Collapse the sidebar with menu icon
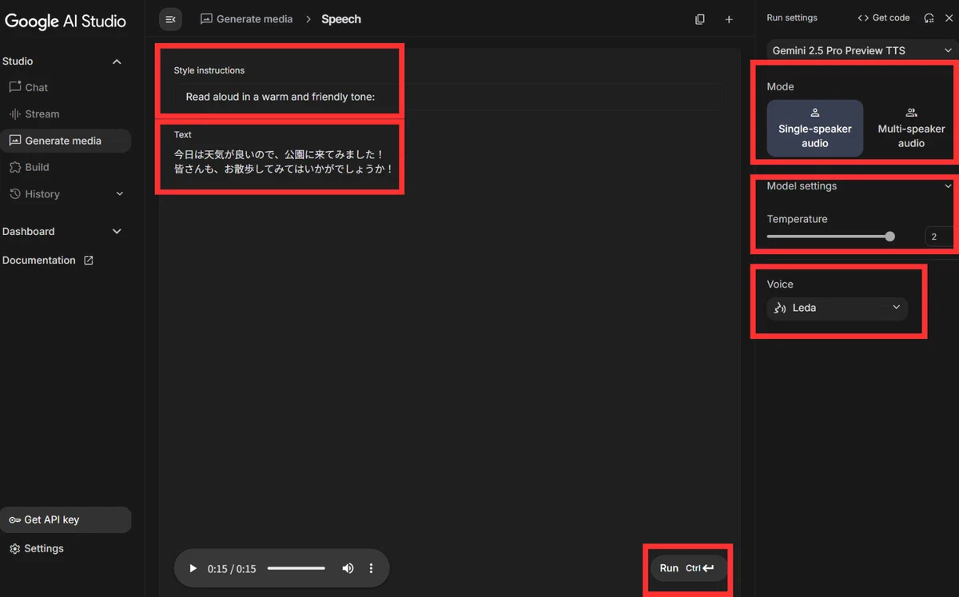 point(170,19)
